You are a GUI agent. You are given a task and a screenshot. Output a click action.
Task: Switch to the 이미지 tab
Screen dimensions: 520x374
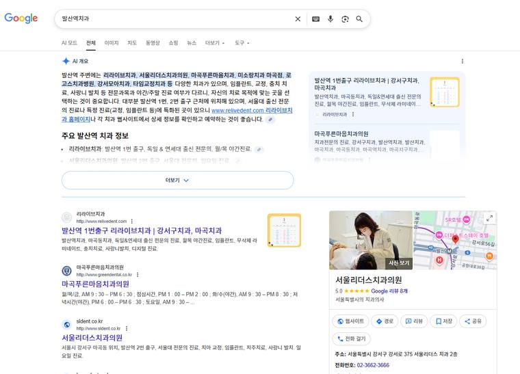[112, 43]
